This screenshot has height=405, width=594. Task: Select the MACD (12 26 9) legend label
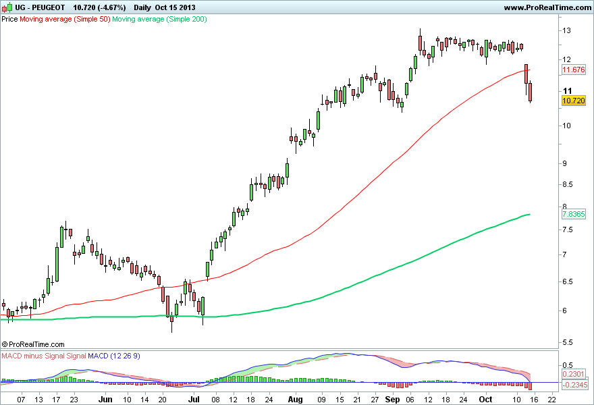click(114, 356)
